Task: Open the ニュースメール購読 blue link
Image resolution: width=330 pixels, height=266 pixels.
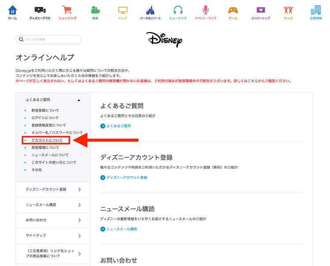Action: [121, 229]
